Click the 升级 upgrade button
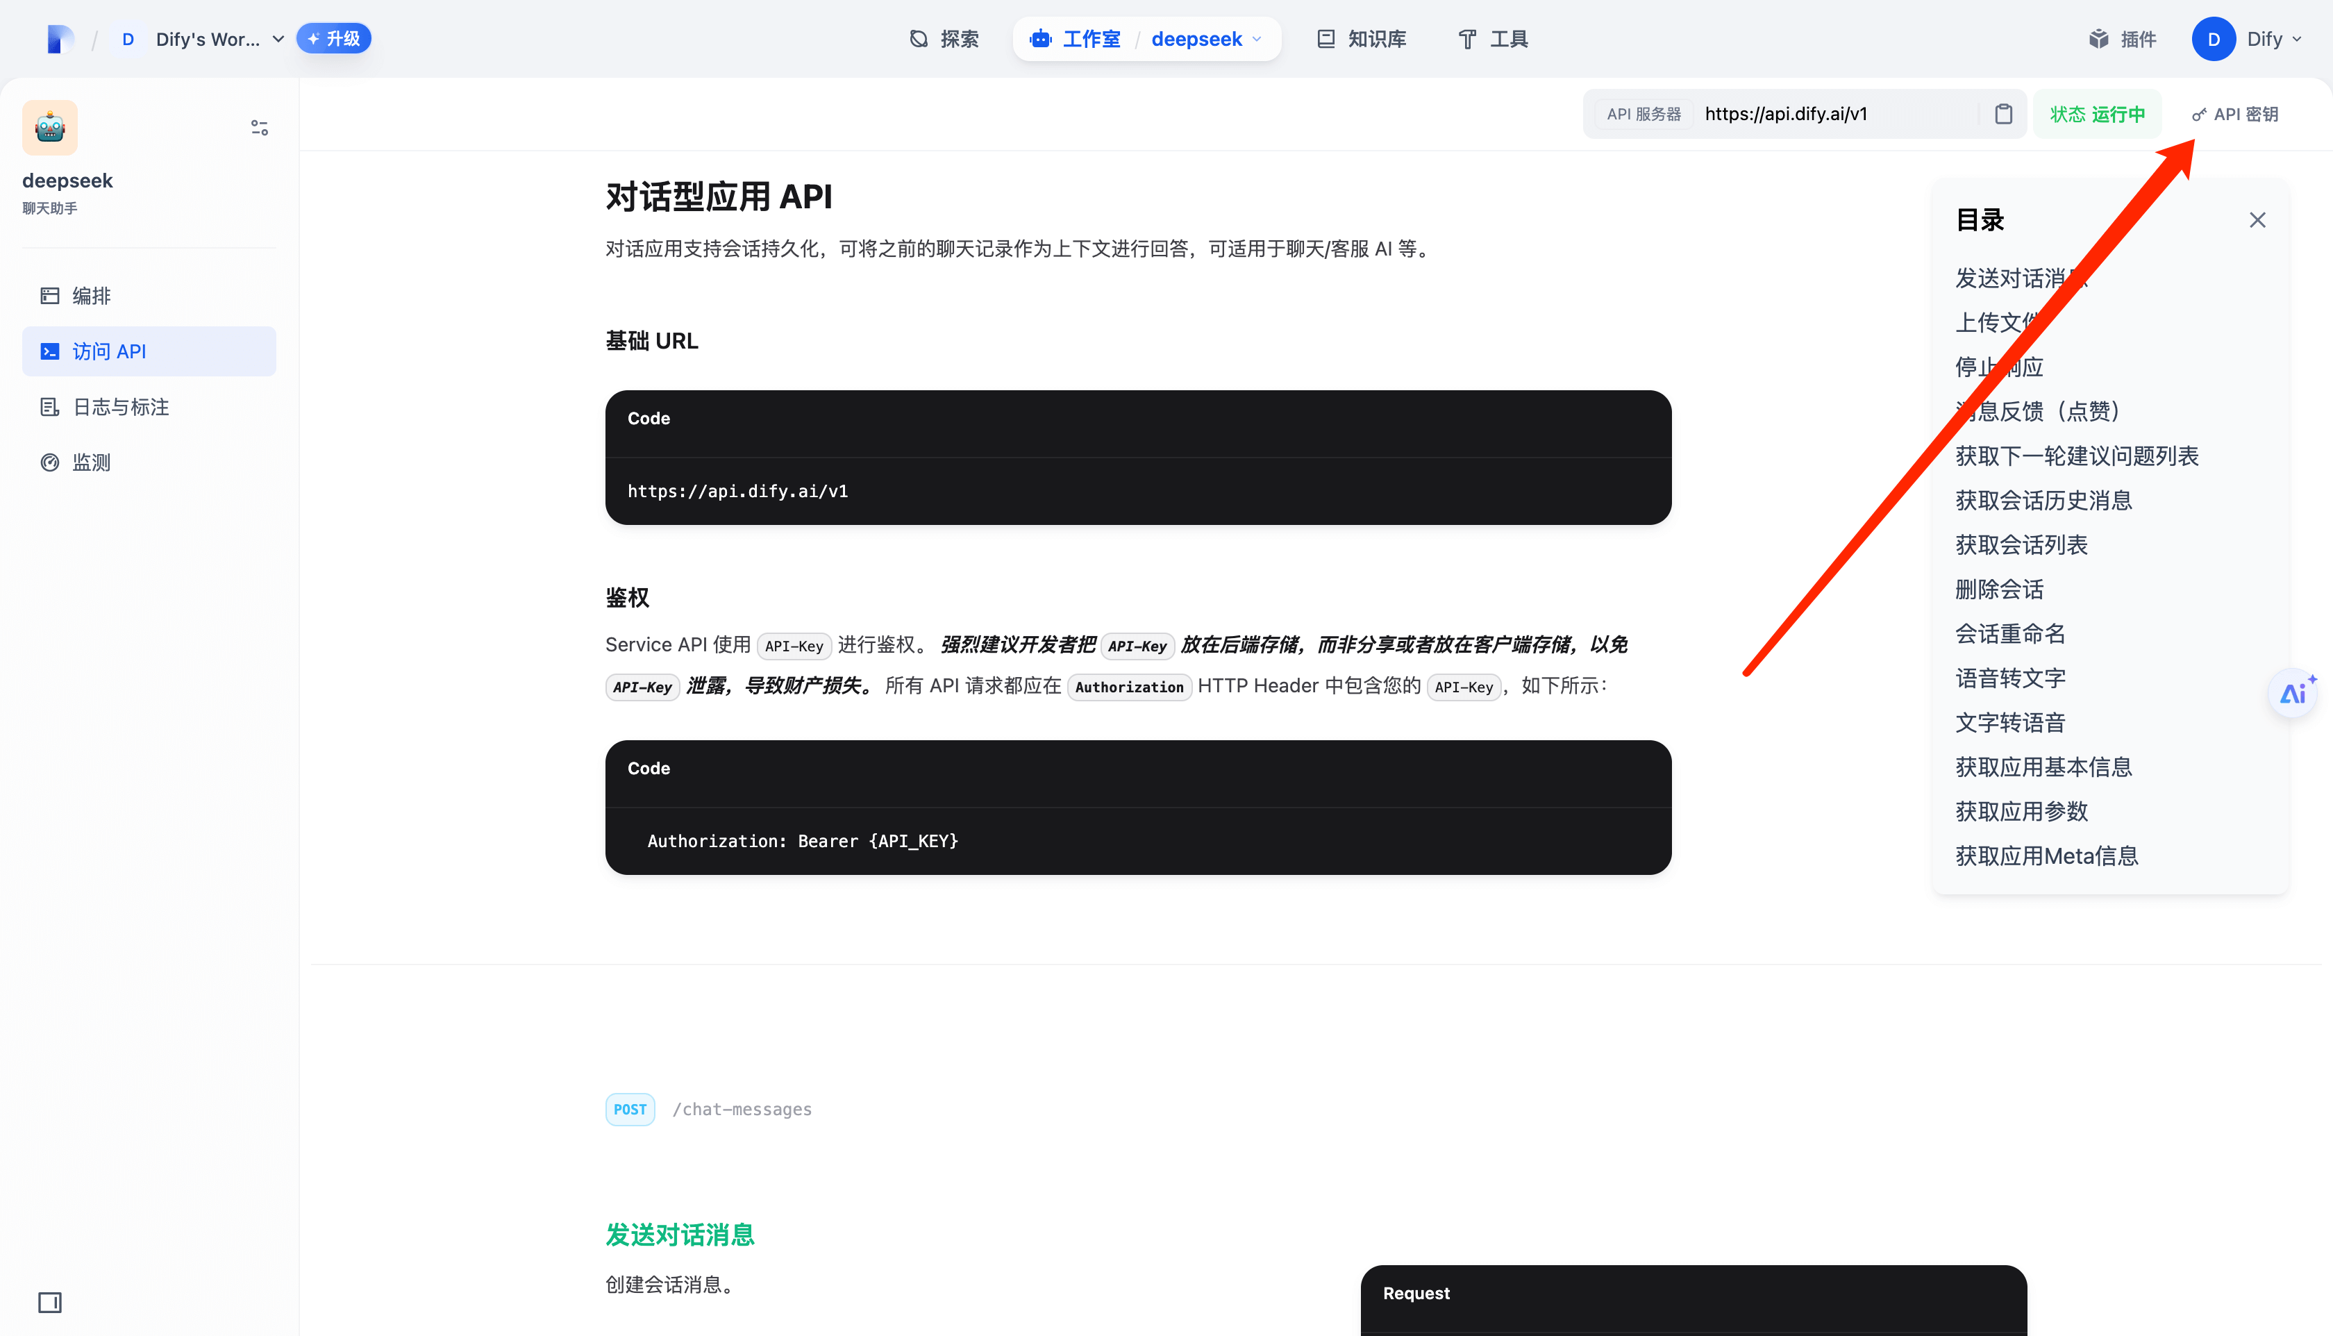Image resolution: width=2333 pixels, height=1336 pixels. [x=333, y=39]
